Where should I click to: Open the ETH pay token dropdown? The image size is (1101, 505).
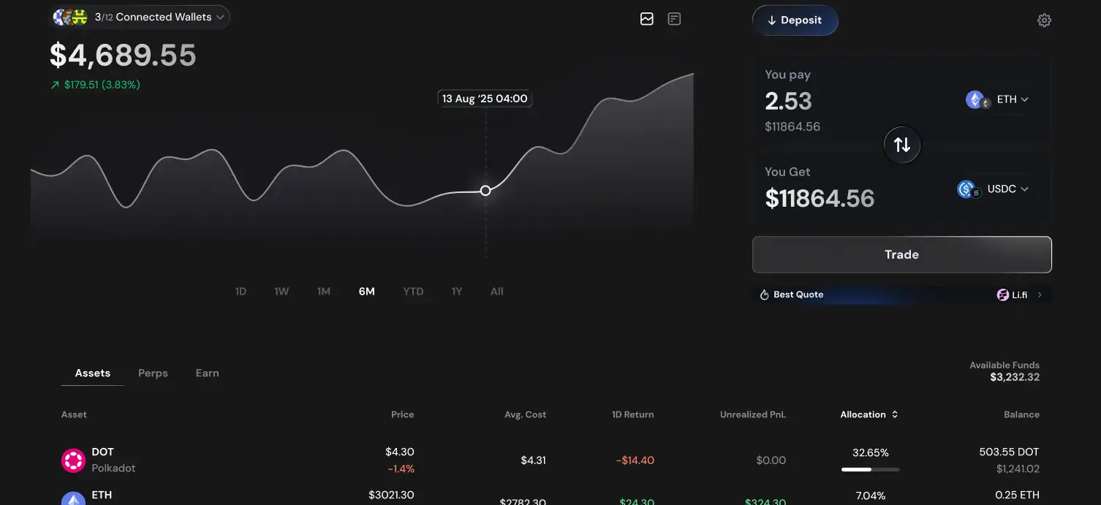click(1013, 99)
